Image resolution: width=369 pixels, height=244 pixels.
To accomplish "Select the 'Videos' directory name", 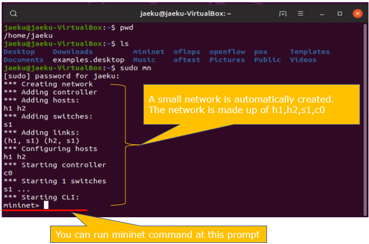I will click(x=303, y=60).
